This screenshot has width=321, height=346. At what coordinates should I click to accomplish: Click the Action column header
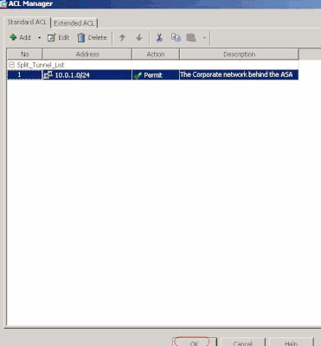(x=156, y=54)
